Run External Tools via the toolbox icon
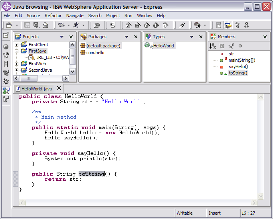 198,25
